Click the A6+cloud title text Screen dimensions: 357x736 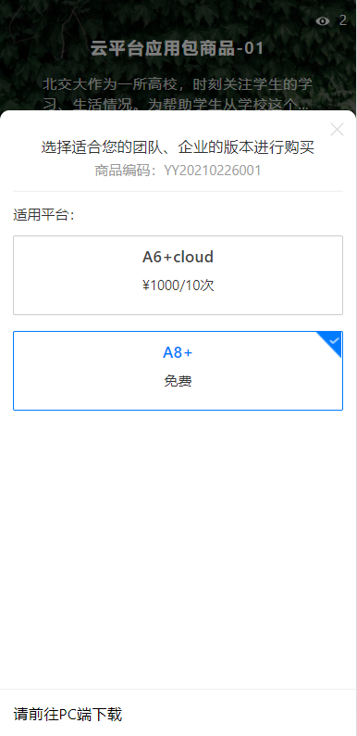click(178, 257)
